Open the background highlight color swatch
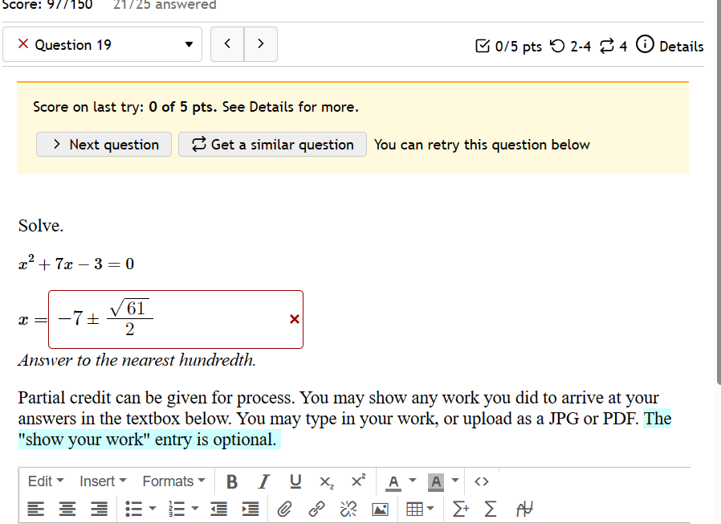 tap(436, 481)
